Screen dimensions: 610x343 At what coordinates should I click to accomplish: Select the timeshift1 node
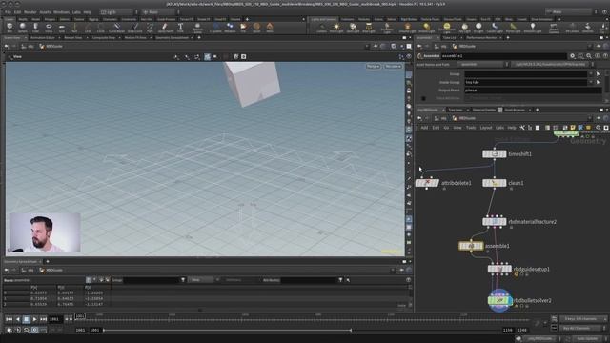(x=495, y=154)
